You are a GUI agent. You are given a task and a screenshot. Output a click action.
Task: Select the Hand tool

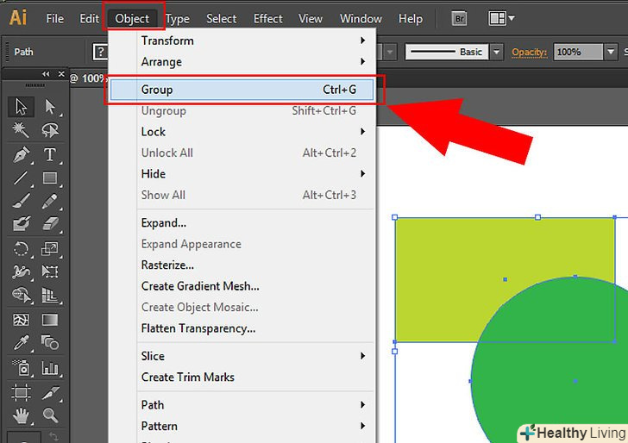(x=21, y=415)
